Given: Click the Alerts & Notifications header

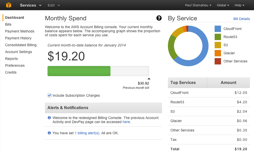Looking at the screenshot, I should coord(103,108).
